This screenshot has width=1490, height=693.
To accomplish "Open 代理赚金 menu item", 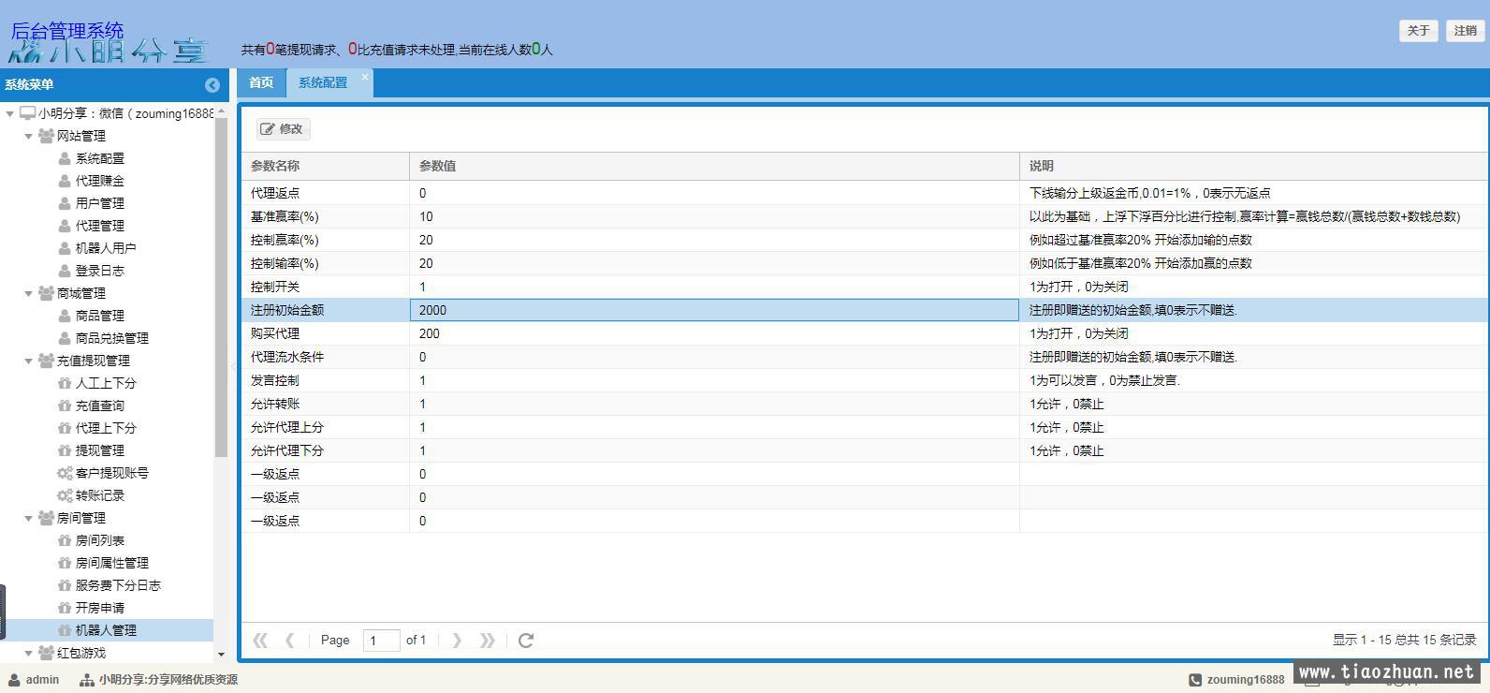I will 99,181.
